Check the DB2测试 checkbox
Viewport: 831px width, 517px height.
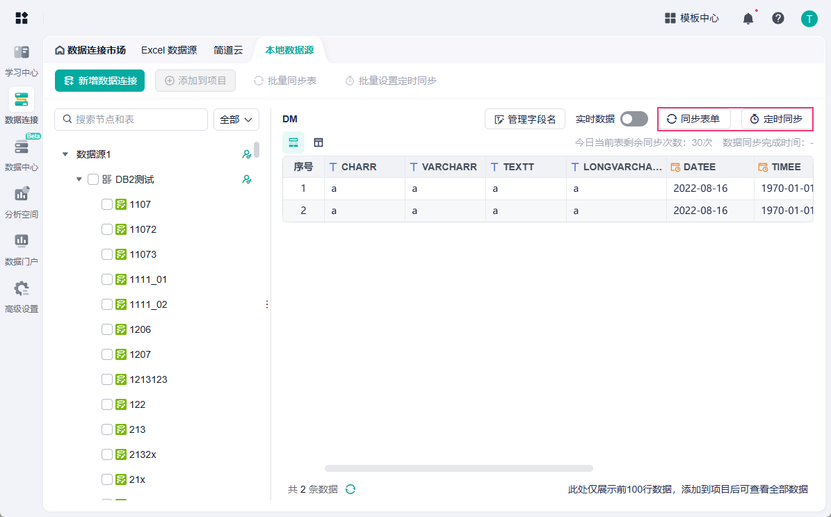[x=92, y=179]
